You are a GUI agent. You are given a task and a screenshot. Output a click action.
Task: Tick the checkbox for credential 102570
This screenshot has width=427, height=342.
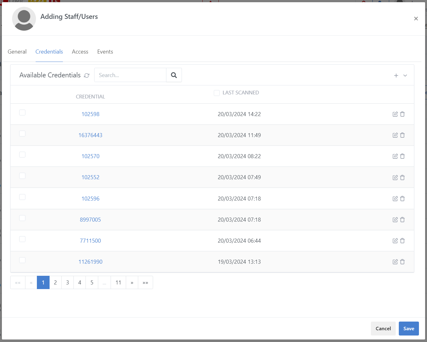coord(22,155)
